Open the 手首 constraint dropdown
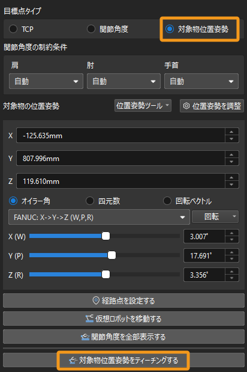Image resolution: width=247 pixels, height=372 pixels. pyautogui.click(x=201, y=81)
